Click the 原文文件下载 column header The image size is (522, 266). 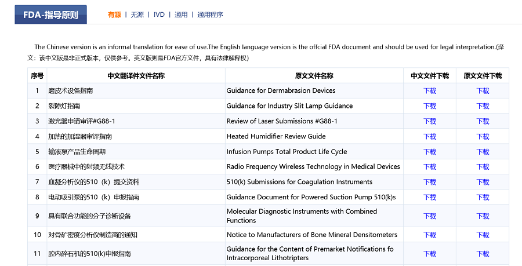pos(483,76)
